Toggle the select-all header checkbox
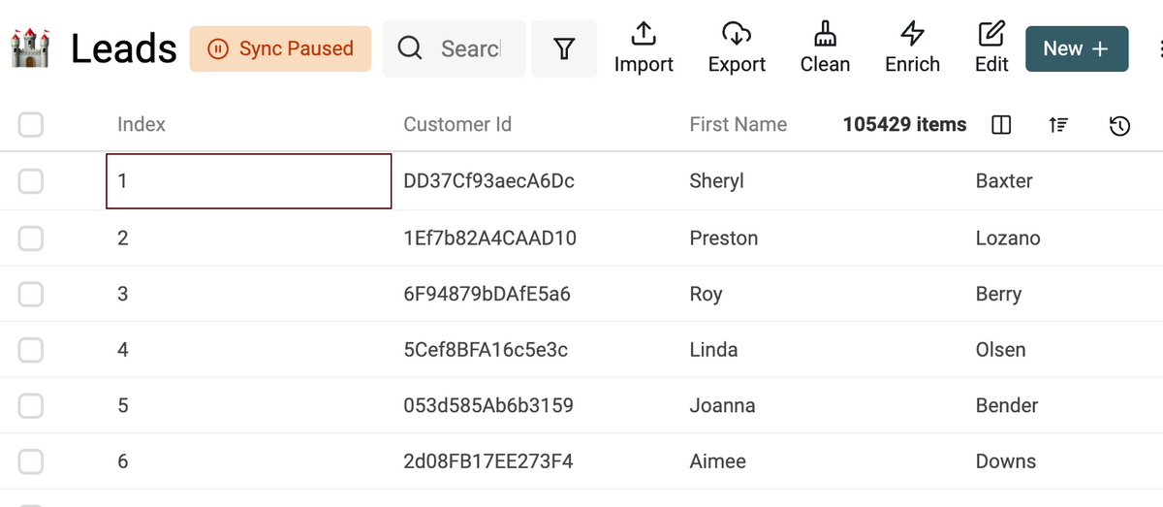The height and width of the screenshot is (507, 1163). (31, 124)
